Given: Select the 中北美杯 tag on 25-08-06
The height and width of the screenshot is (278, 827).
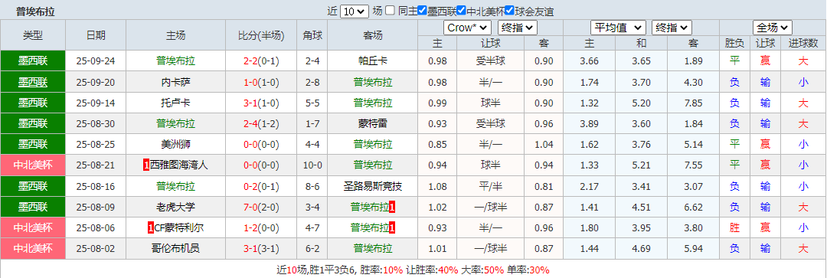Looking at the screenshot, I should [33, 228].
